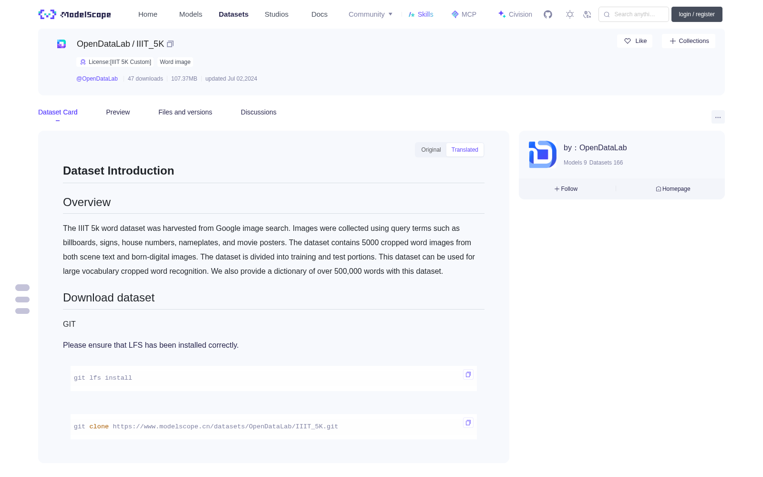
Task: Open the ModelScope logo homepage
Action: [74, 14]
